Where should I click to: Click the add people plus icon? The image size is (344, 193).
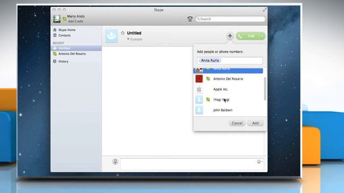(230, 36)
